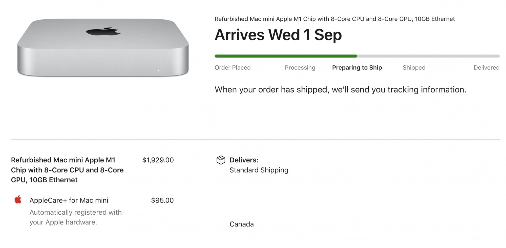The image size is (506, 248).
Task: Click the red AppleCare+ Apple logo icon
Action: (18, 200)
